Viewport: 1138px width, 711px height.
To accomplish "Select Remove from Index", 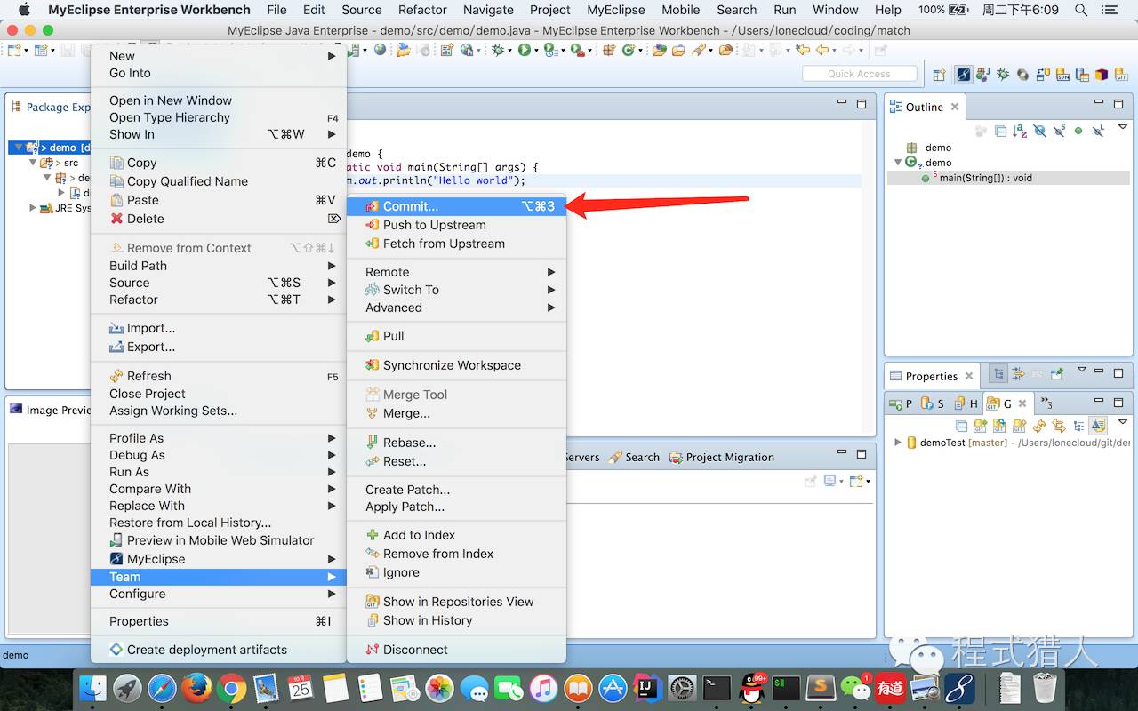I will (456, 554).
